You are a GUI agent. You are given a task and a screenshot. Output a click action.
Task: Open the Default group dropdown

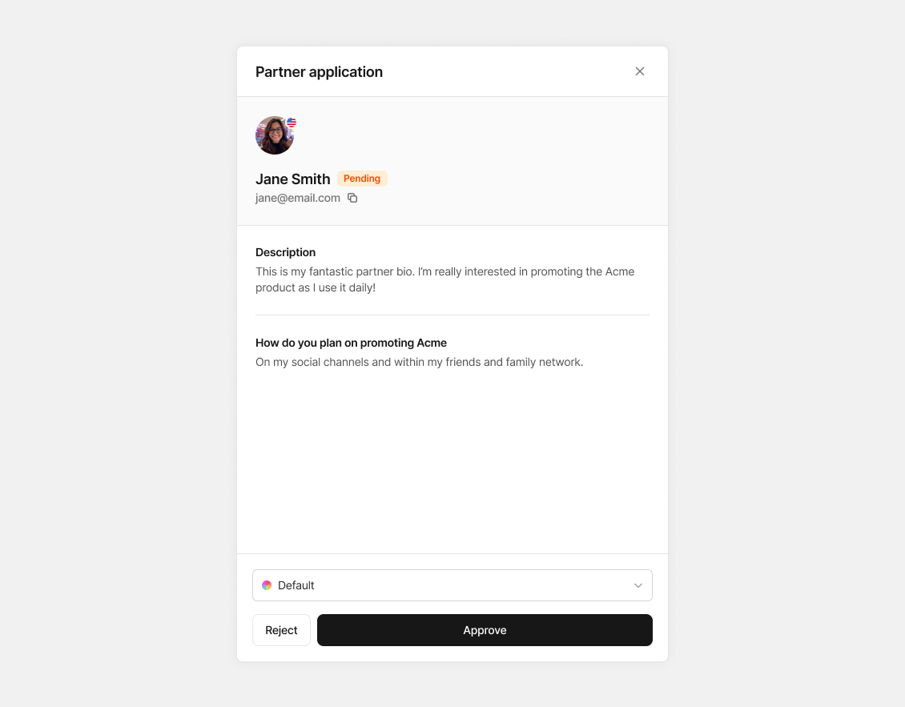point(452,585)
